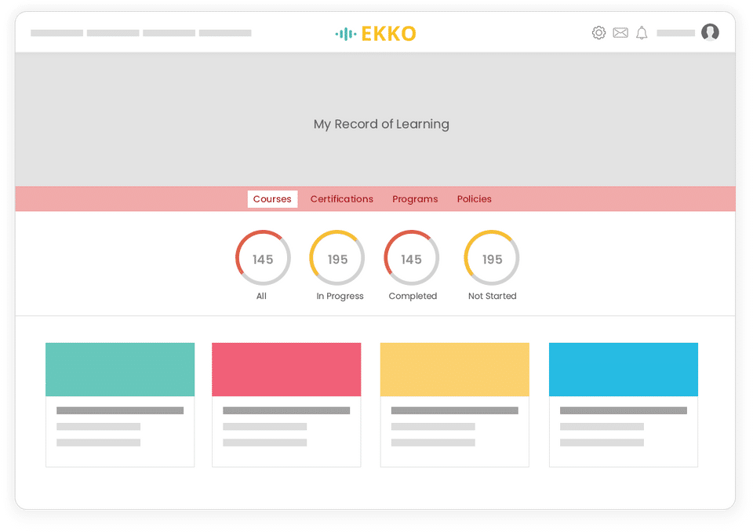Open the user profile avatar
Viewport: 753px width, 532px height.
[710, 32]
